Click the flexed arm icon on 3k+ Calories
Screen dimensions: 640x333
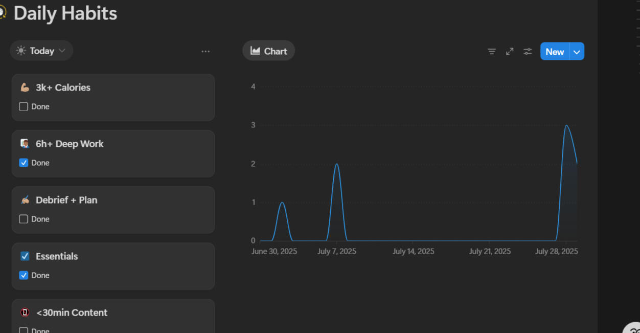25,87
